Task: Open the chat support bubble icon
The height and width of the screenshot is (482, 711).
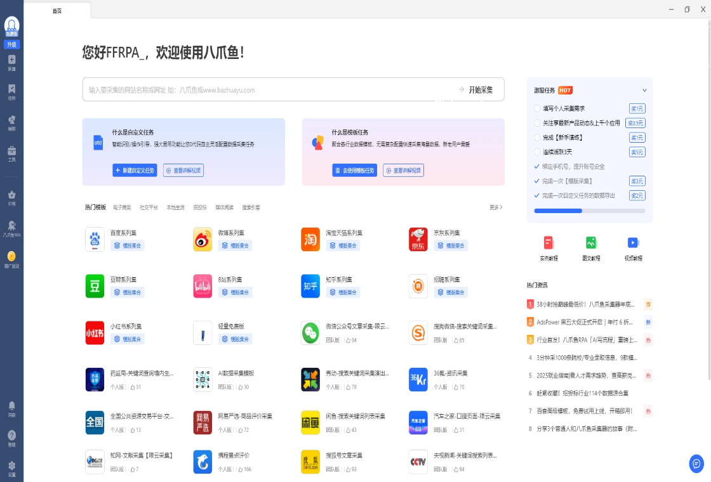Action: pos(696,464)
